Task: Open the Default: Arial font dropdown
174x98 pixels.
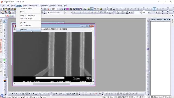Action: 63,13
